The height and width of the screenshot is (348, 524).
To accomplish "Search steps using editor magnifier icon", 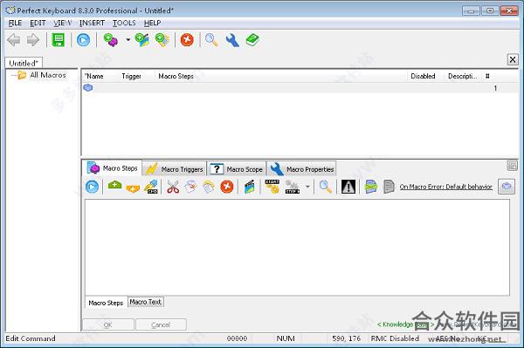I will tap(326, 187).
